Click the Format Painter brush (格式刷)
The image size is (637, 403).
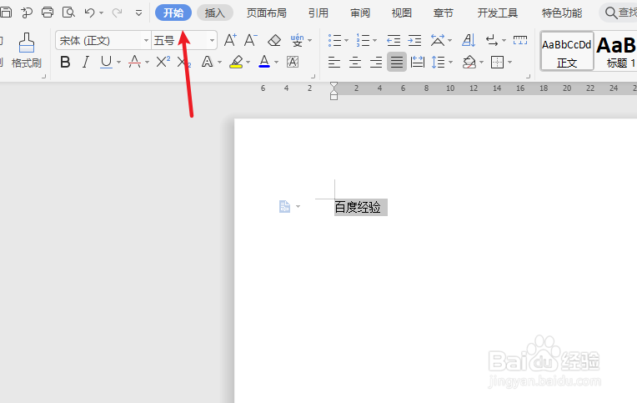coord(27,51)
